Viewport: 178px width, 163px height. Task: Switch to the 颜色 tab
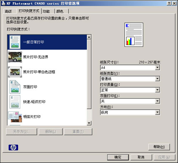pos(62,11)
